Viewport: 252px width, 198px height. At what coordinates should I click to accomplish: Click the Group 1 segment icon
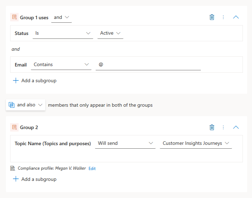14,17
